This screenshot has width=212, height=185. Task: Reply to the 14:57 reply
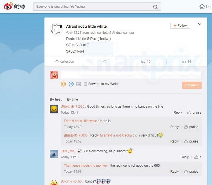(174, 172)
